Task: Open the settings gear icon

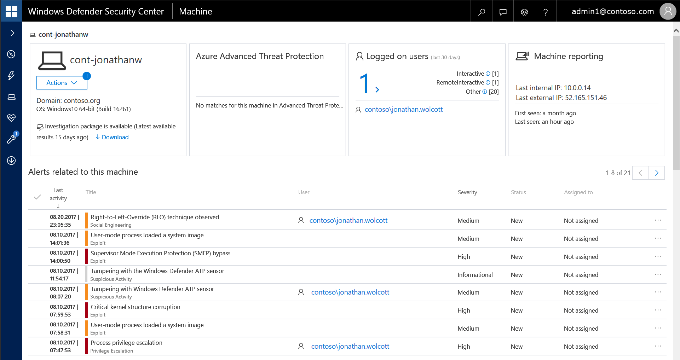Action: point(524,12)
